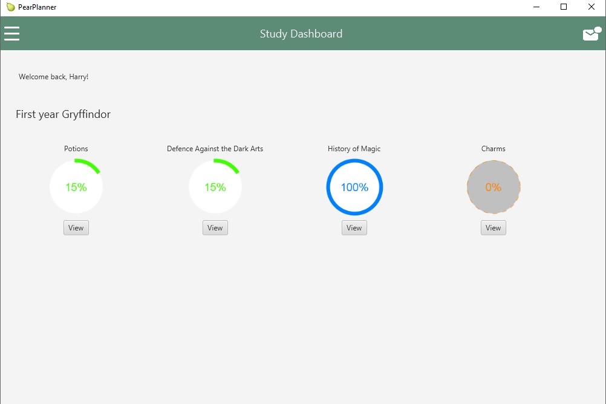Click the Charms module label
606x404 pixels.
[494, 149]
